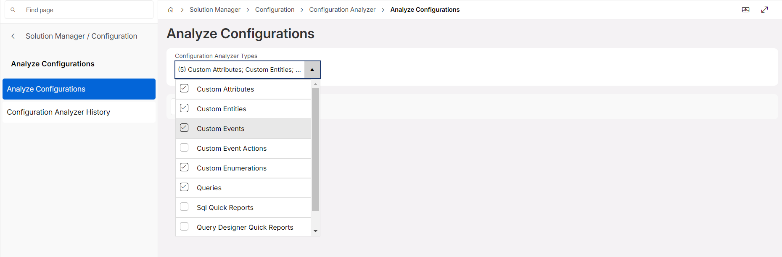Click Solution Manager / Configuration sidebar header
Image resolution: width=782 pixels, height=257 pixels.
click(81, 36)
